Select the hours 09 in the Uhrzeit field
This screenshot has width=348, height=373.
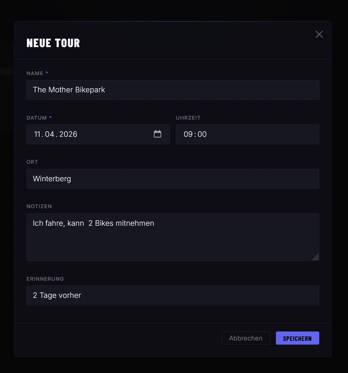coord(188,134)
